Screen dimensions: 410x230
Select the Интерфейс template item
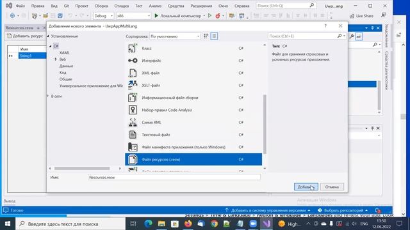(193, 61)
